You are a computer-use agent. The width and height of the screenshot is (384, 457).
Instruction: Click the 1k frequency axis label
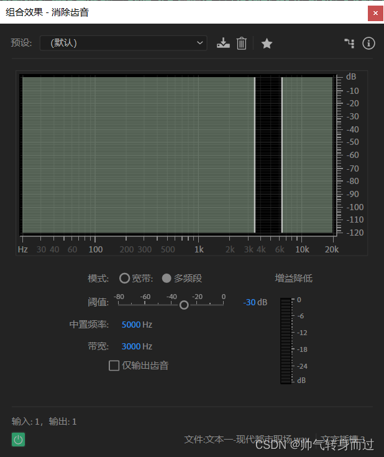199,249
